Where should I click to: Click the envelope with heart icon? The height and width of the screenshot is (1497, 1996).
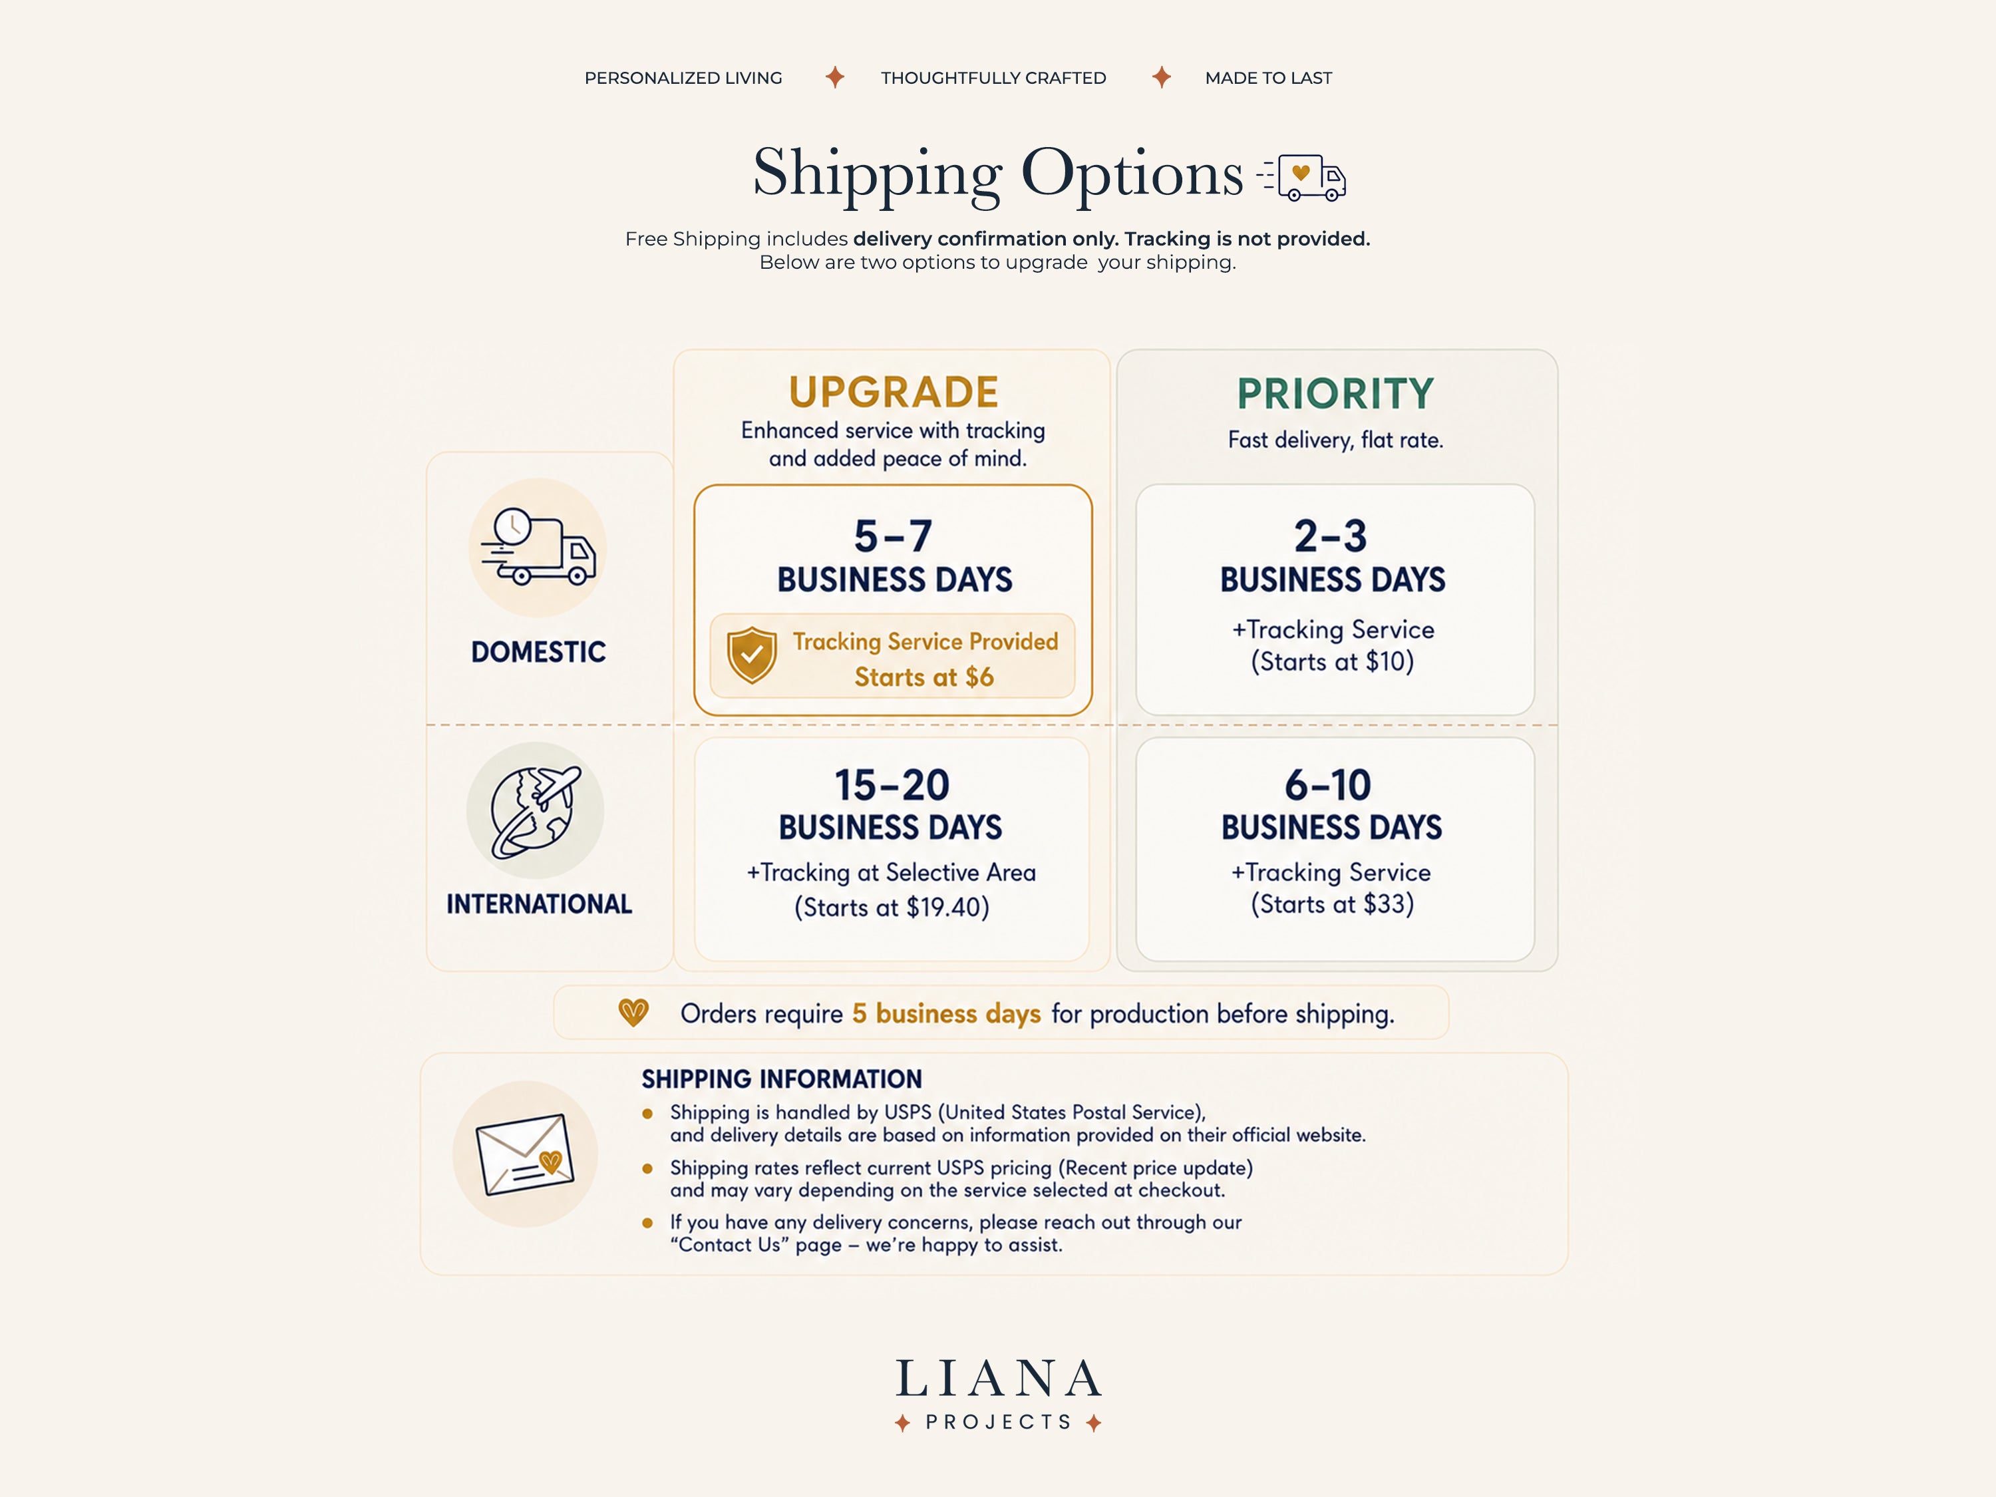point(525,1154)
